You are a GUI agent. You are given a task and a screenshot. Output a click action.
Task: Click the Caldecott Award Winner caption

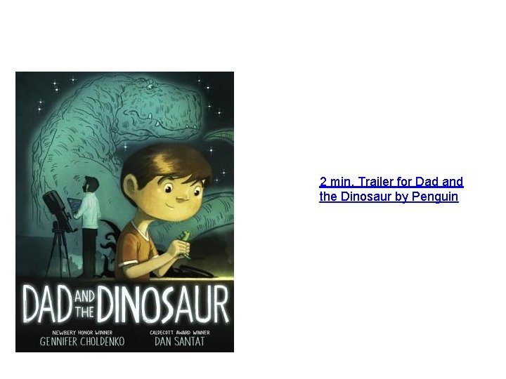[180, 332]
